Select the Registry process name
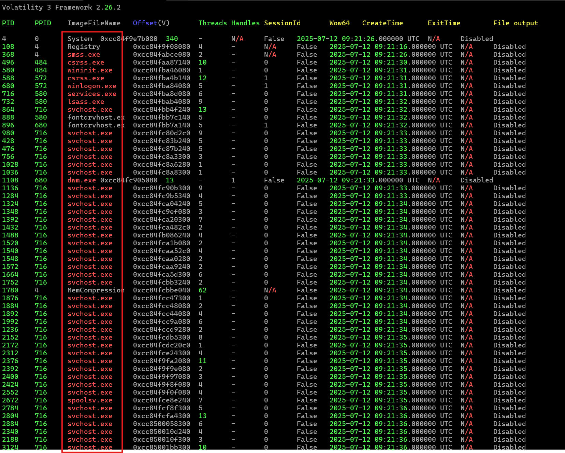Screen dimensions: 565x453 (84, 46)
